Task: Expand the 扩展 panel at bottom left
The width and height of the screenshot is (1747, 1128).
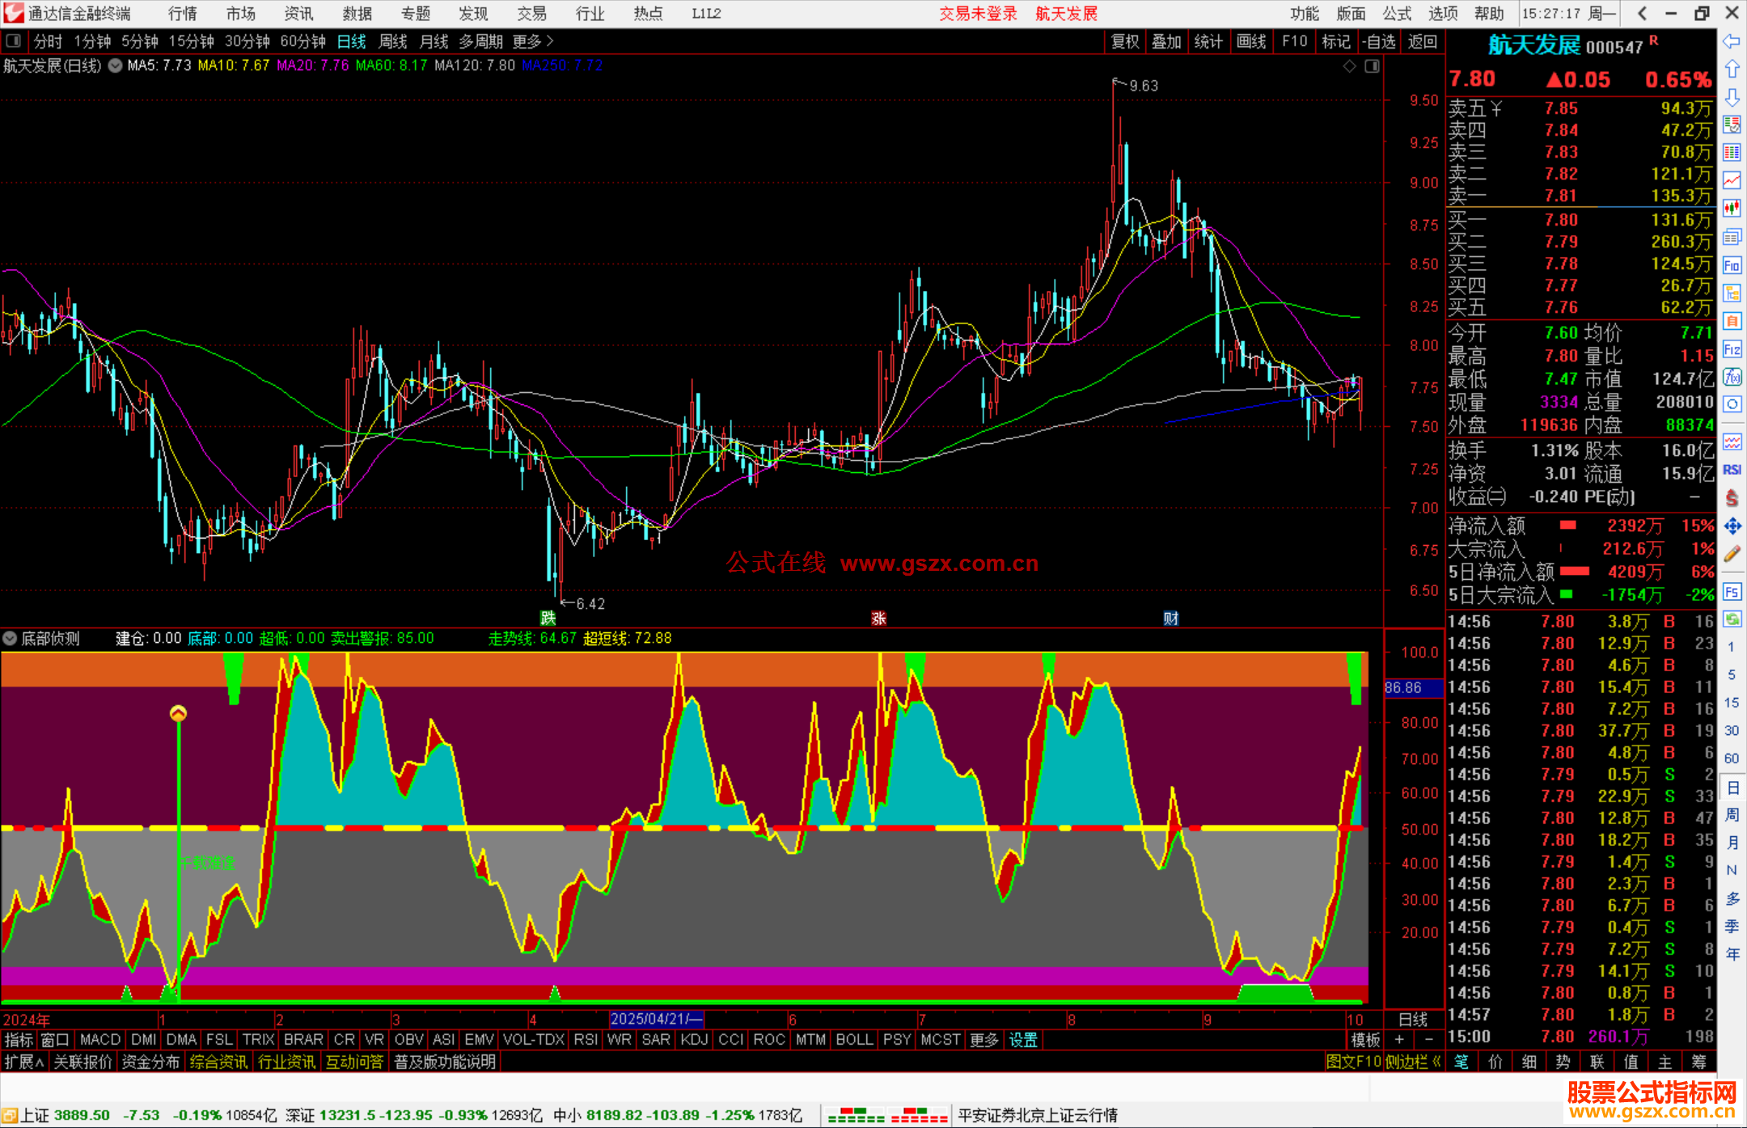Action: point(23,1062)
